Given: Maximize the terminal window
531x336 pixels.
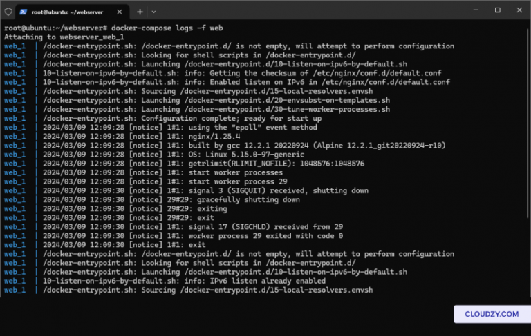Looking at the screenshot, I should pos(497,10).
